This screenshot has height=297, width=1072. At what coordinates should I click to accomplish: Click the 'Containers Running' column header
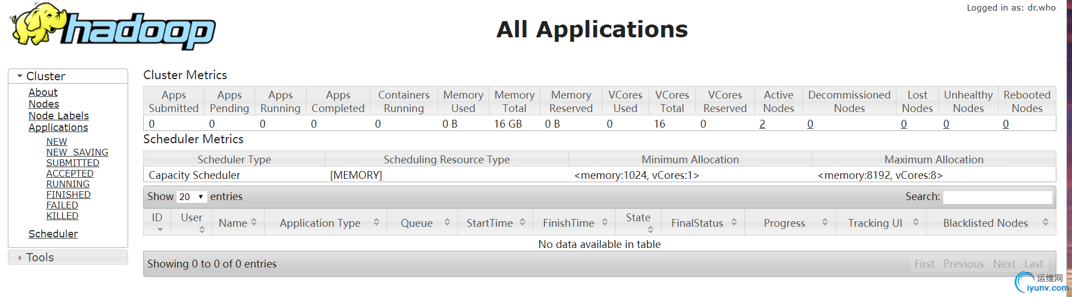(x=404, y=101)
